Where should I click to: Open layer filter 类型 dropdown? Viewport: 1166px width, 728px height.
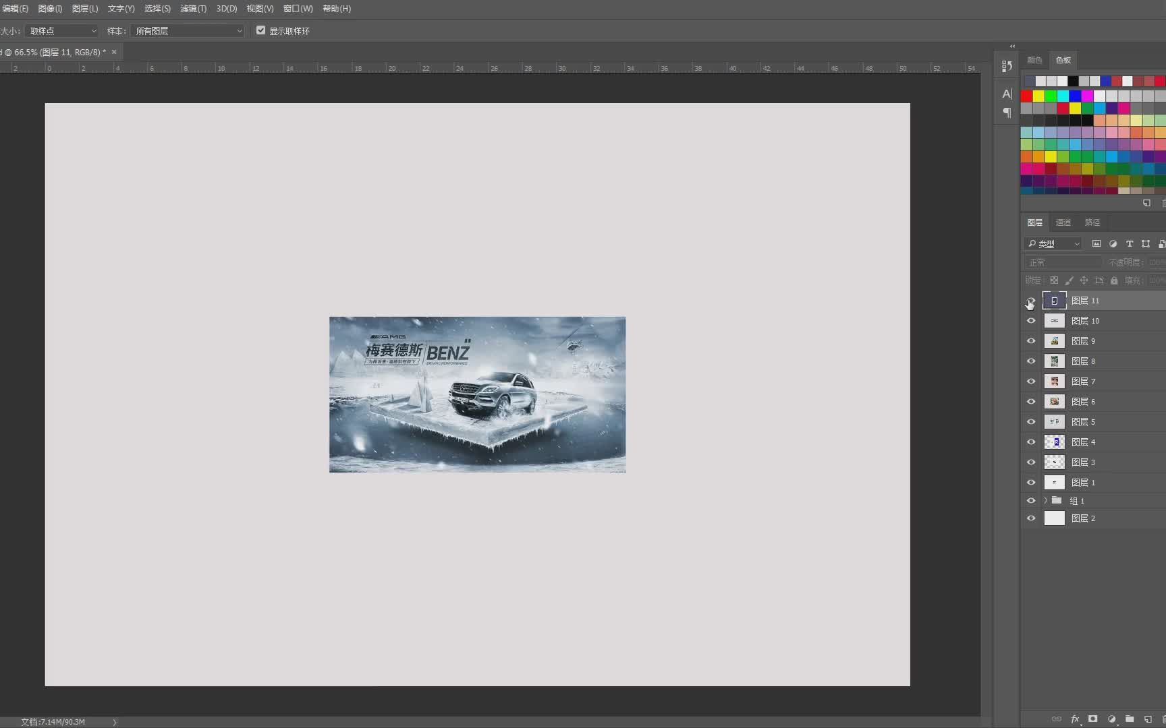(1053, 243)
